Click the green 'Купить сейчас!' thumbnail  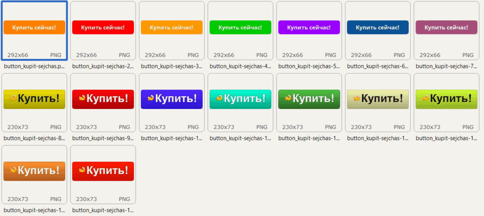240,27
